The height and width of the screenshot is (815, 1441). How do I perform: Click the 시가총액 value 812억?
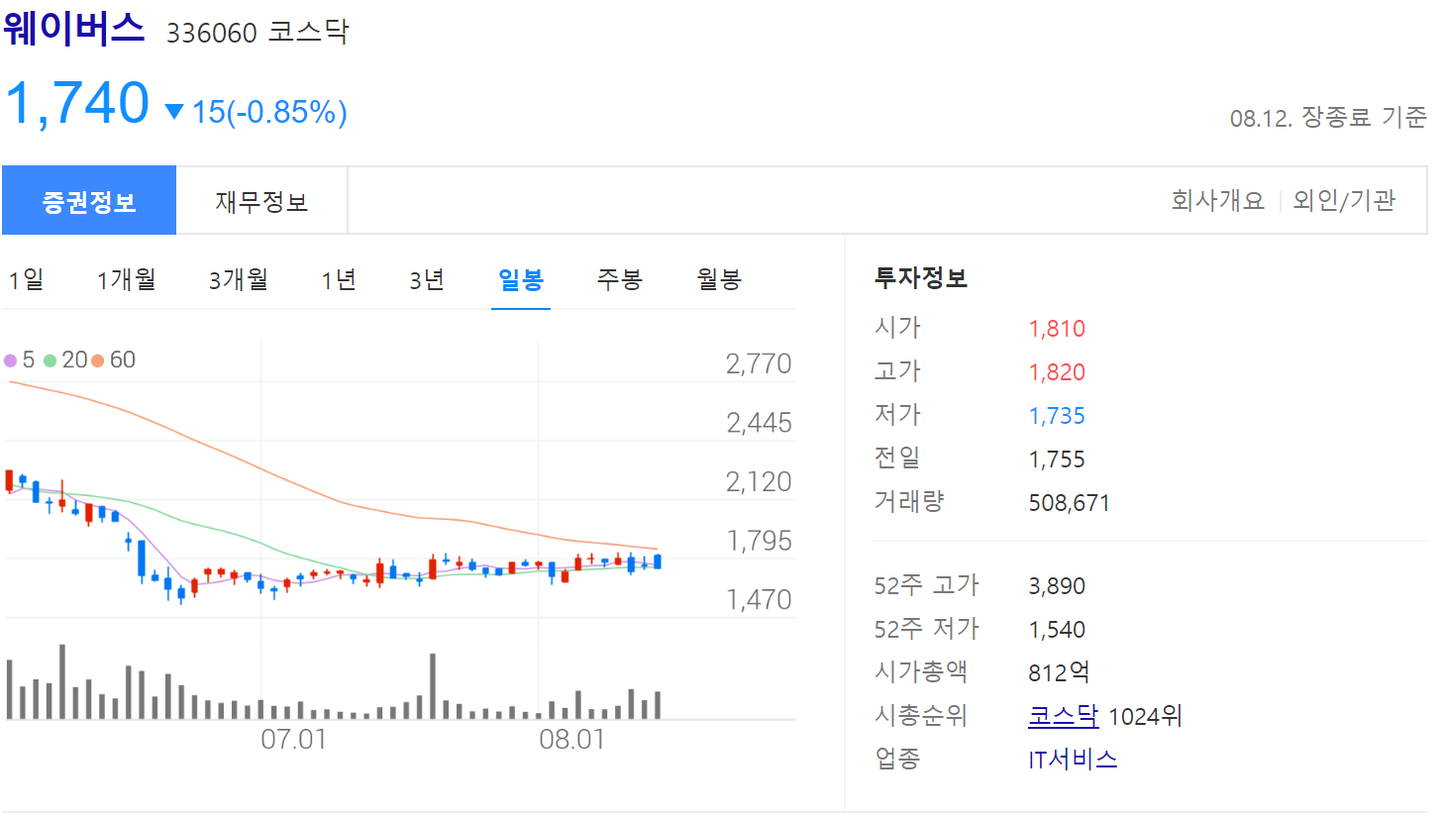1060,672
